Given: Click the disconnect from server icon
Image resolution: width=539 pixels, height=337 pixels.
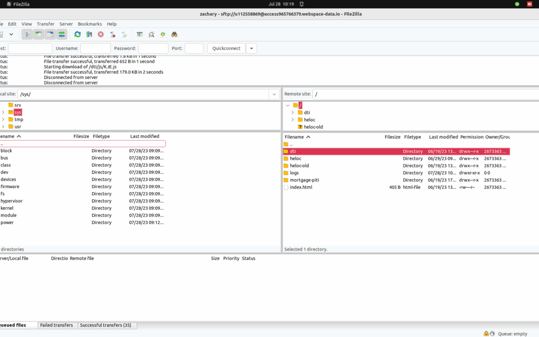Looking at the screenshot, I should (112, 34).
